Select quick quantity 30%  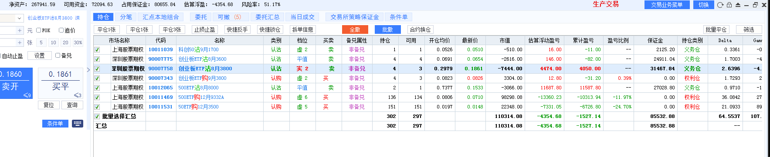coord(78,43)
